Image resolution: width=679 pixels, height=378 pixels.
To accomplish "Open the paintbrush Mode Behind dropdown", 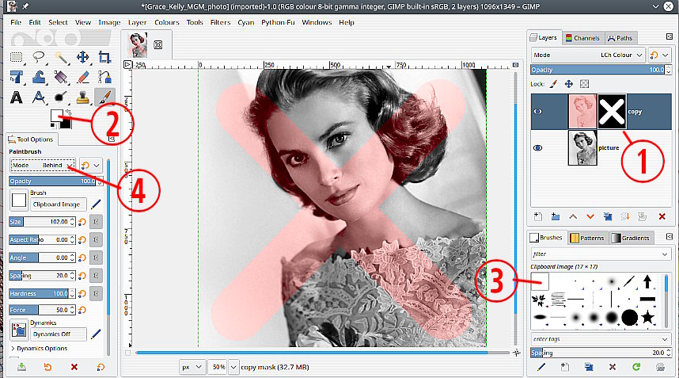I will click(44, 165).
